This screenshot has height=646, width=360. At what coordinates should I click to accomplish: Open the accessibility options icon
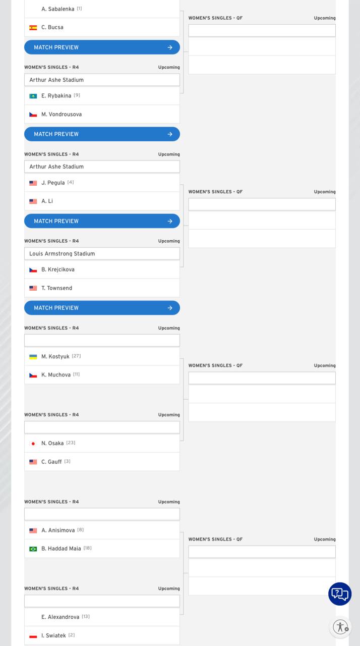coord(340,627)
